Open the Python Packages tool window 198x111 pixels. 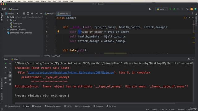click(x=53, y=106)
